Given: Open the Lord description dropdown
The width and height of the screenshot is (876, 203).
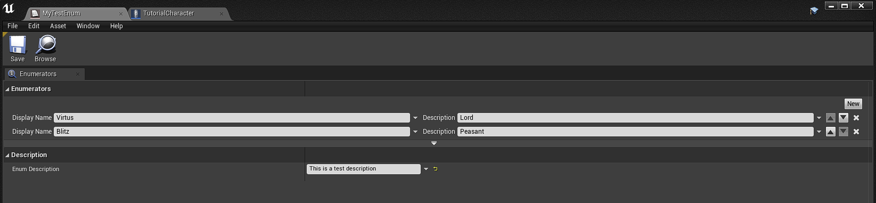Looking at the screenshot, I should 819,118.
